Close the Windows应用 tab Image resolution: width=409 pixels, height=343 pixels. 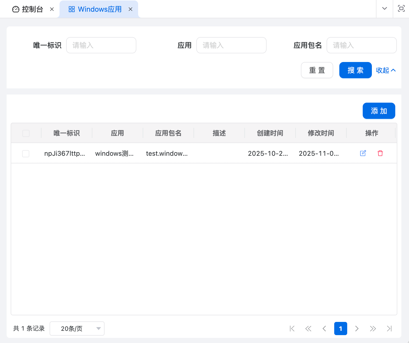130,9
